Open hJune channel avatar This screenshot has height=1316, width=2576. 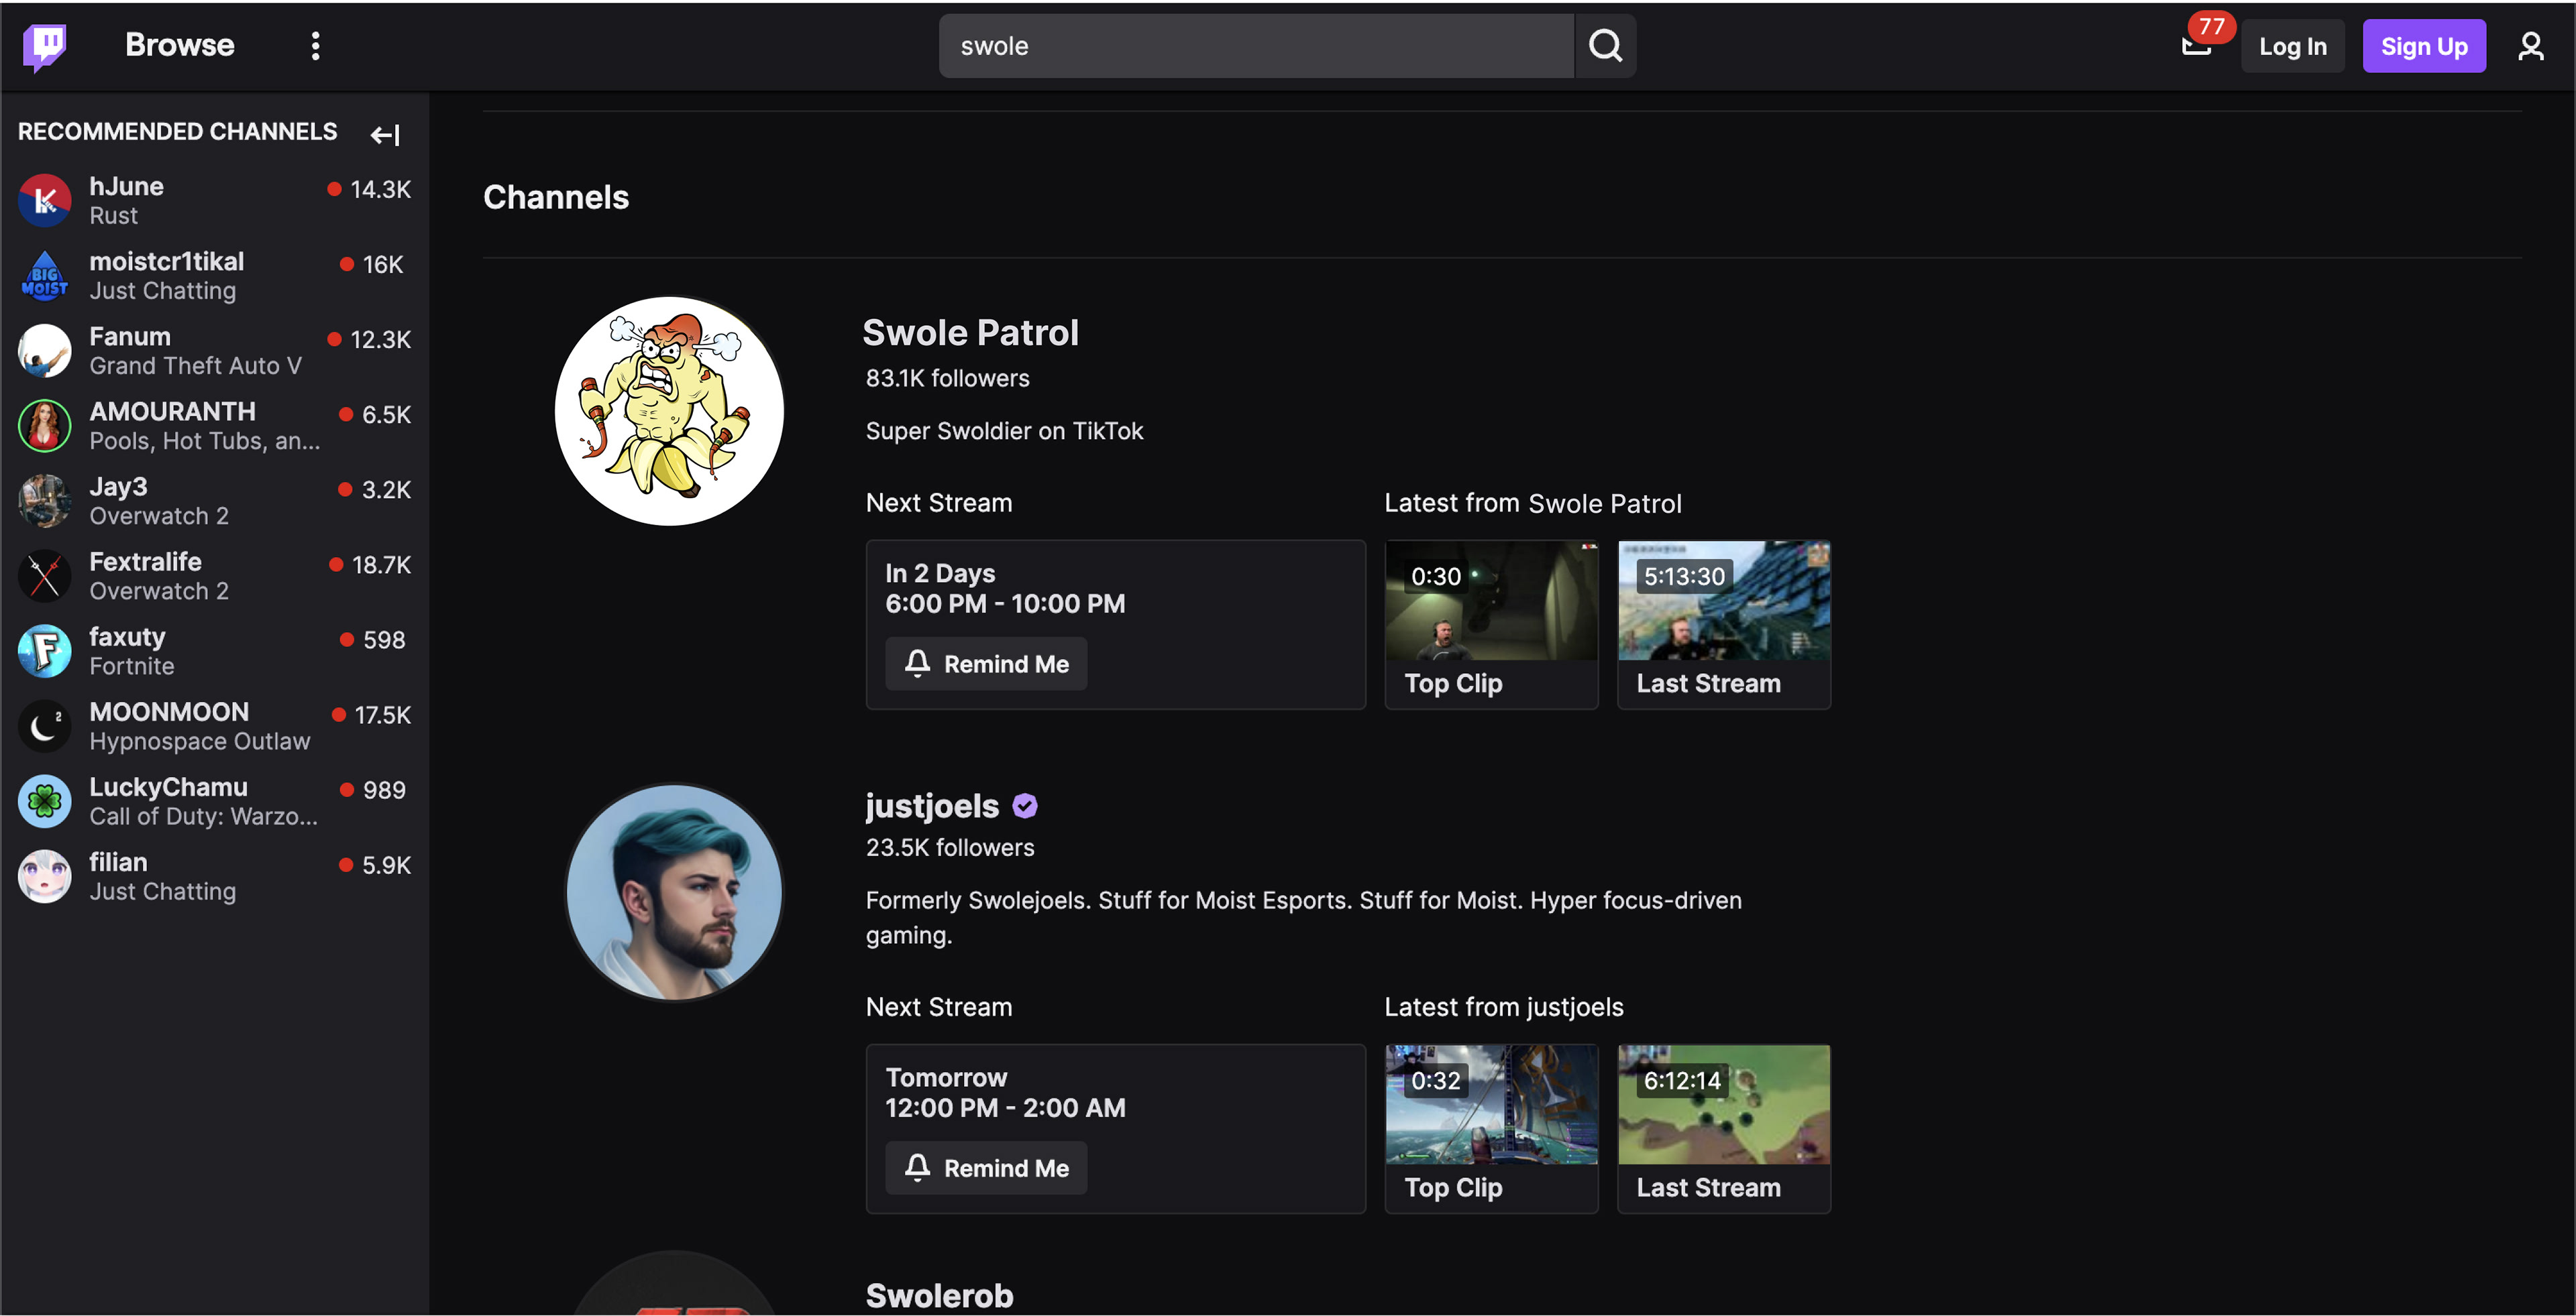pyautogui.click(x=44, y=200)
